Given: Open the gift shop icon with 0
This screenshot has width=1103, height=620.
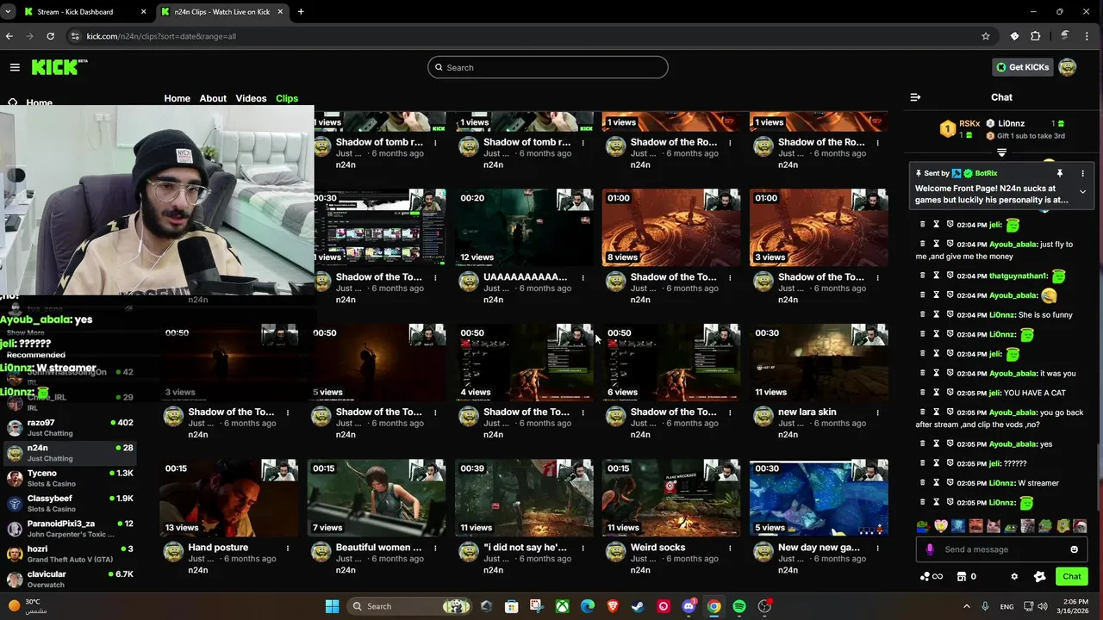Looking at the screenshot, I should pyautogui.click(x=967, y=577).
